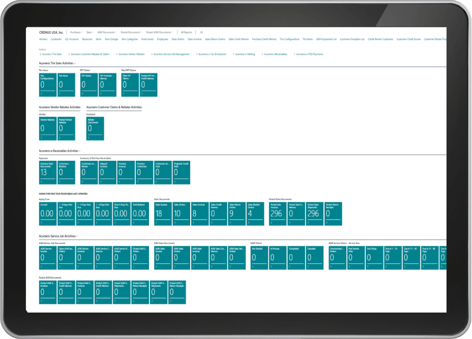Go to Credit Review Customers

380,39
